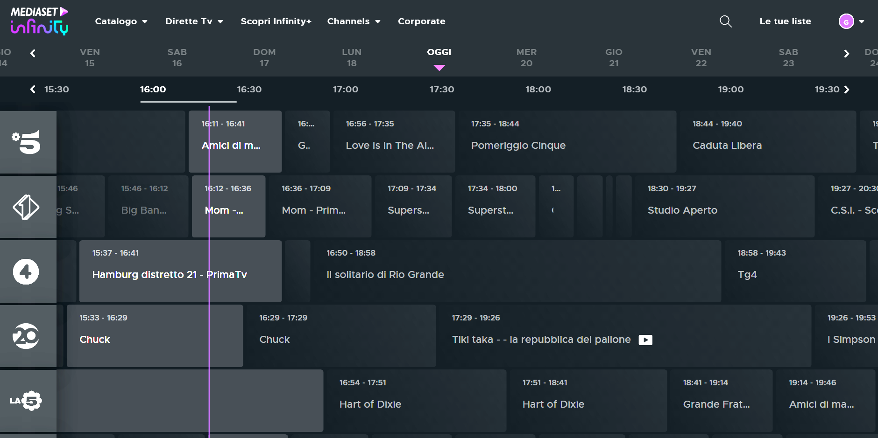This screenshot has width=878, height=438.
Task: Switch to the MER 20 day tab
Action: [x=526, y=57]
